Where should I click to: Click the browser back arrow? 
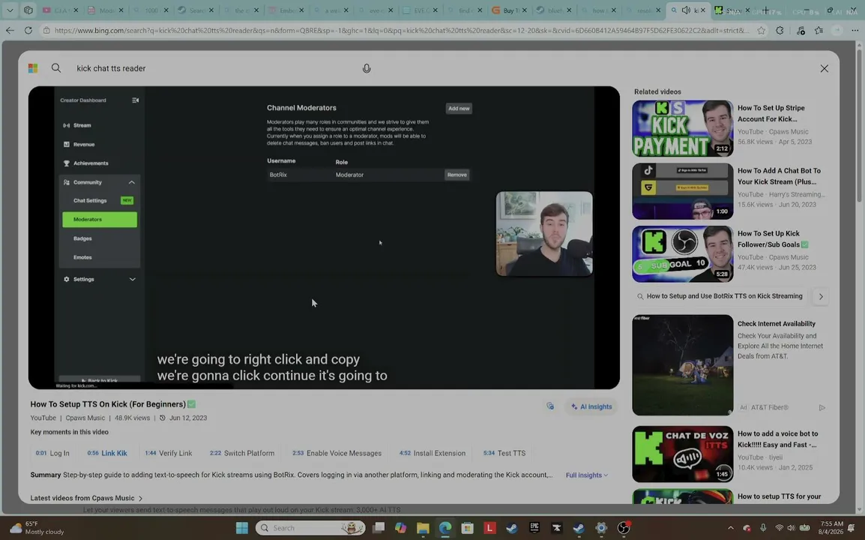[x=10, y=30]
